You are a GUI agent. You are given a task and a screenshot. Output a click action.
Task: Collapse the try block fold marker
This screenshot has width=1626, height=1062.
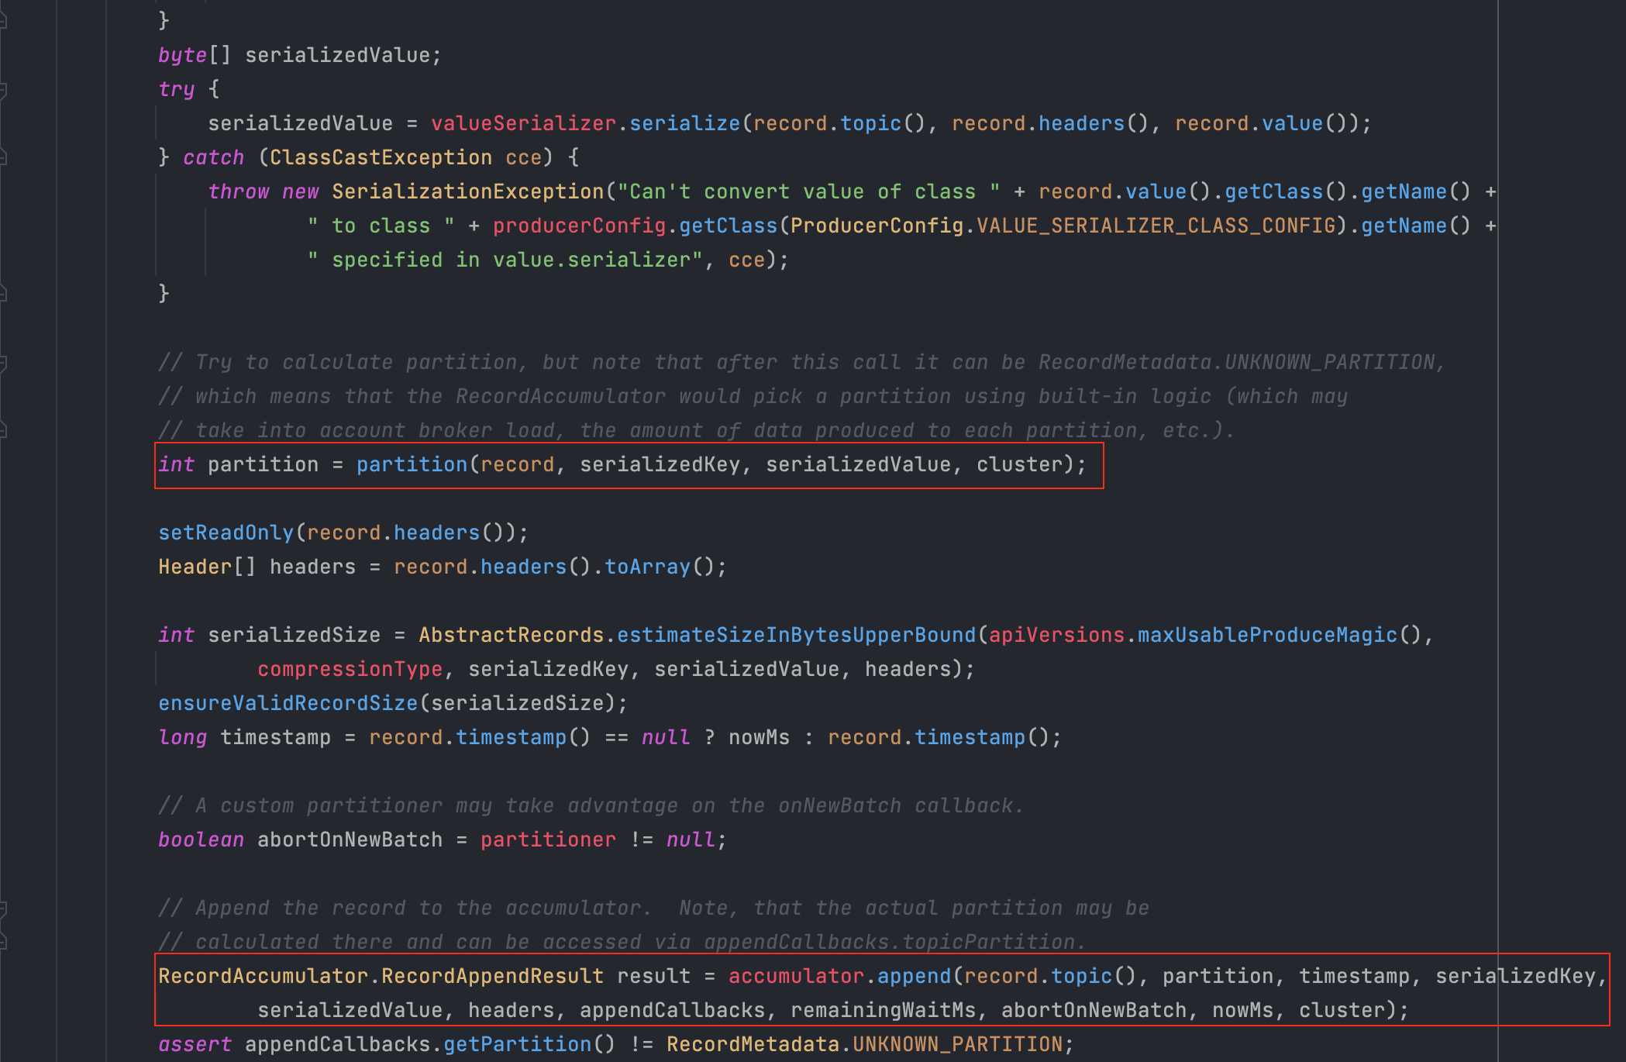(x=4, y=90)
